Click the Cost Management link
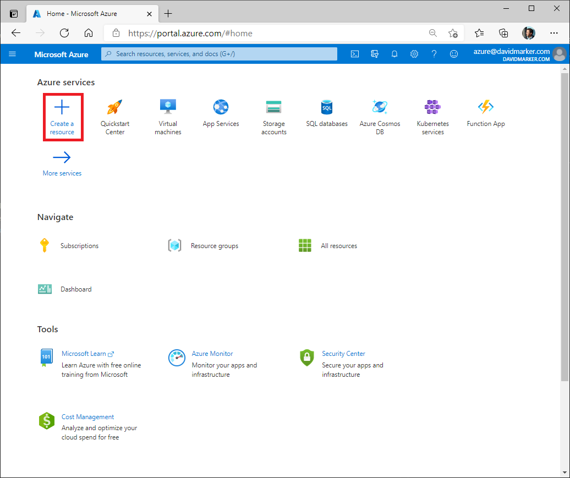The image size is (570, 478). (x=87, y=416)
